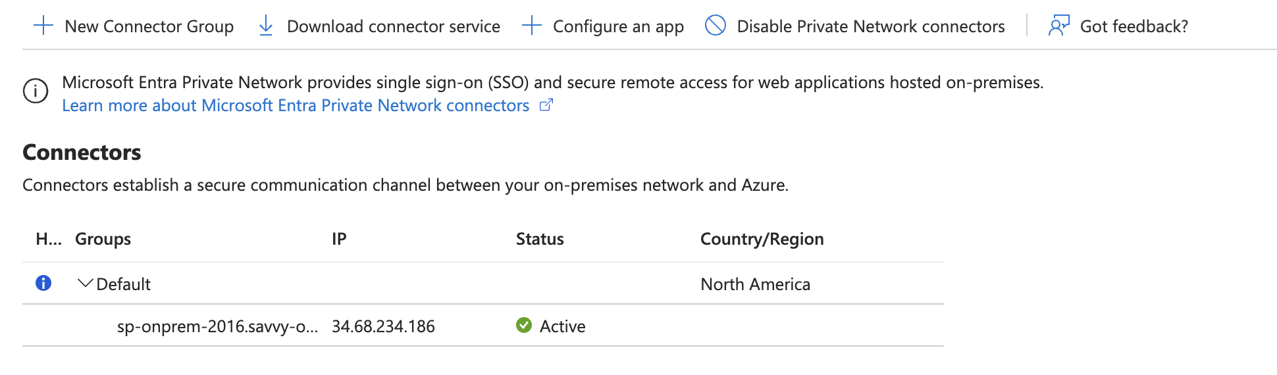
Task: Select the sp-onprem-2016 connector row
Action: (217, 326)
